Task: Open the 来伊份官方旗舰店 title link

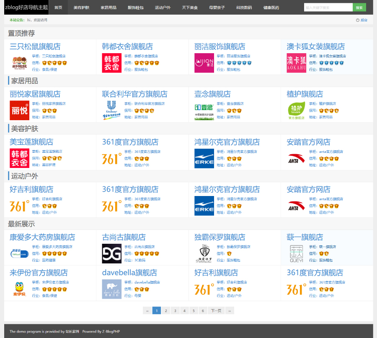Action: (39, 273)
